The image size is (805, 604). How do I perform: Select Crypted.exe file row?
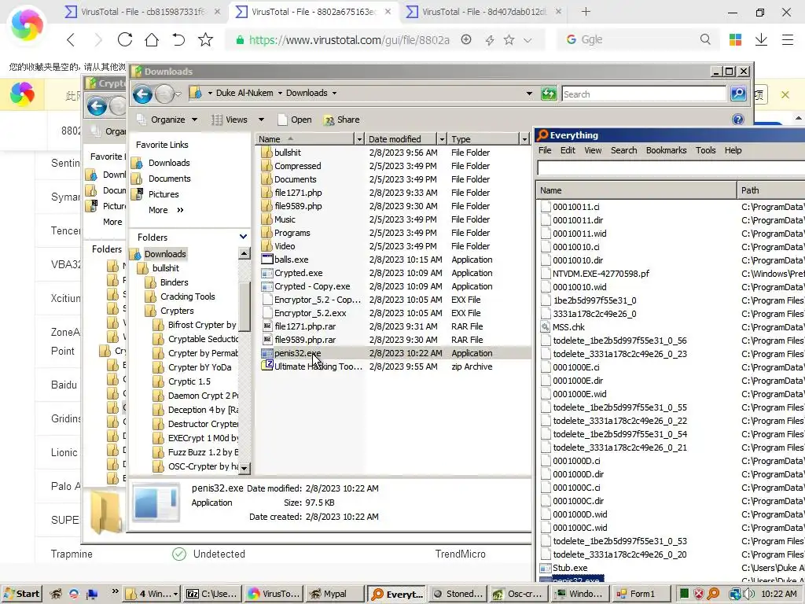click(393, 273)
